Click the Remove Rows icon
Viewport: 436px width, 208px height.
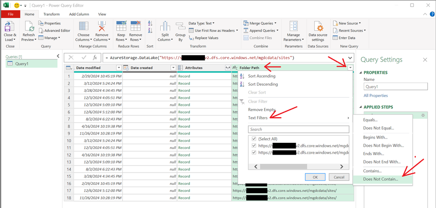[x=135, y=27]
